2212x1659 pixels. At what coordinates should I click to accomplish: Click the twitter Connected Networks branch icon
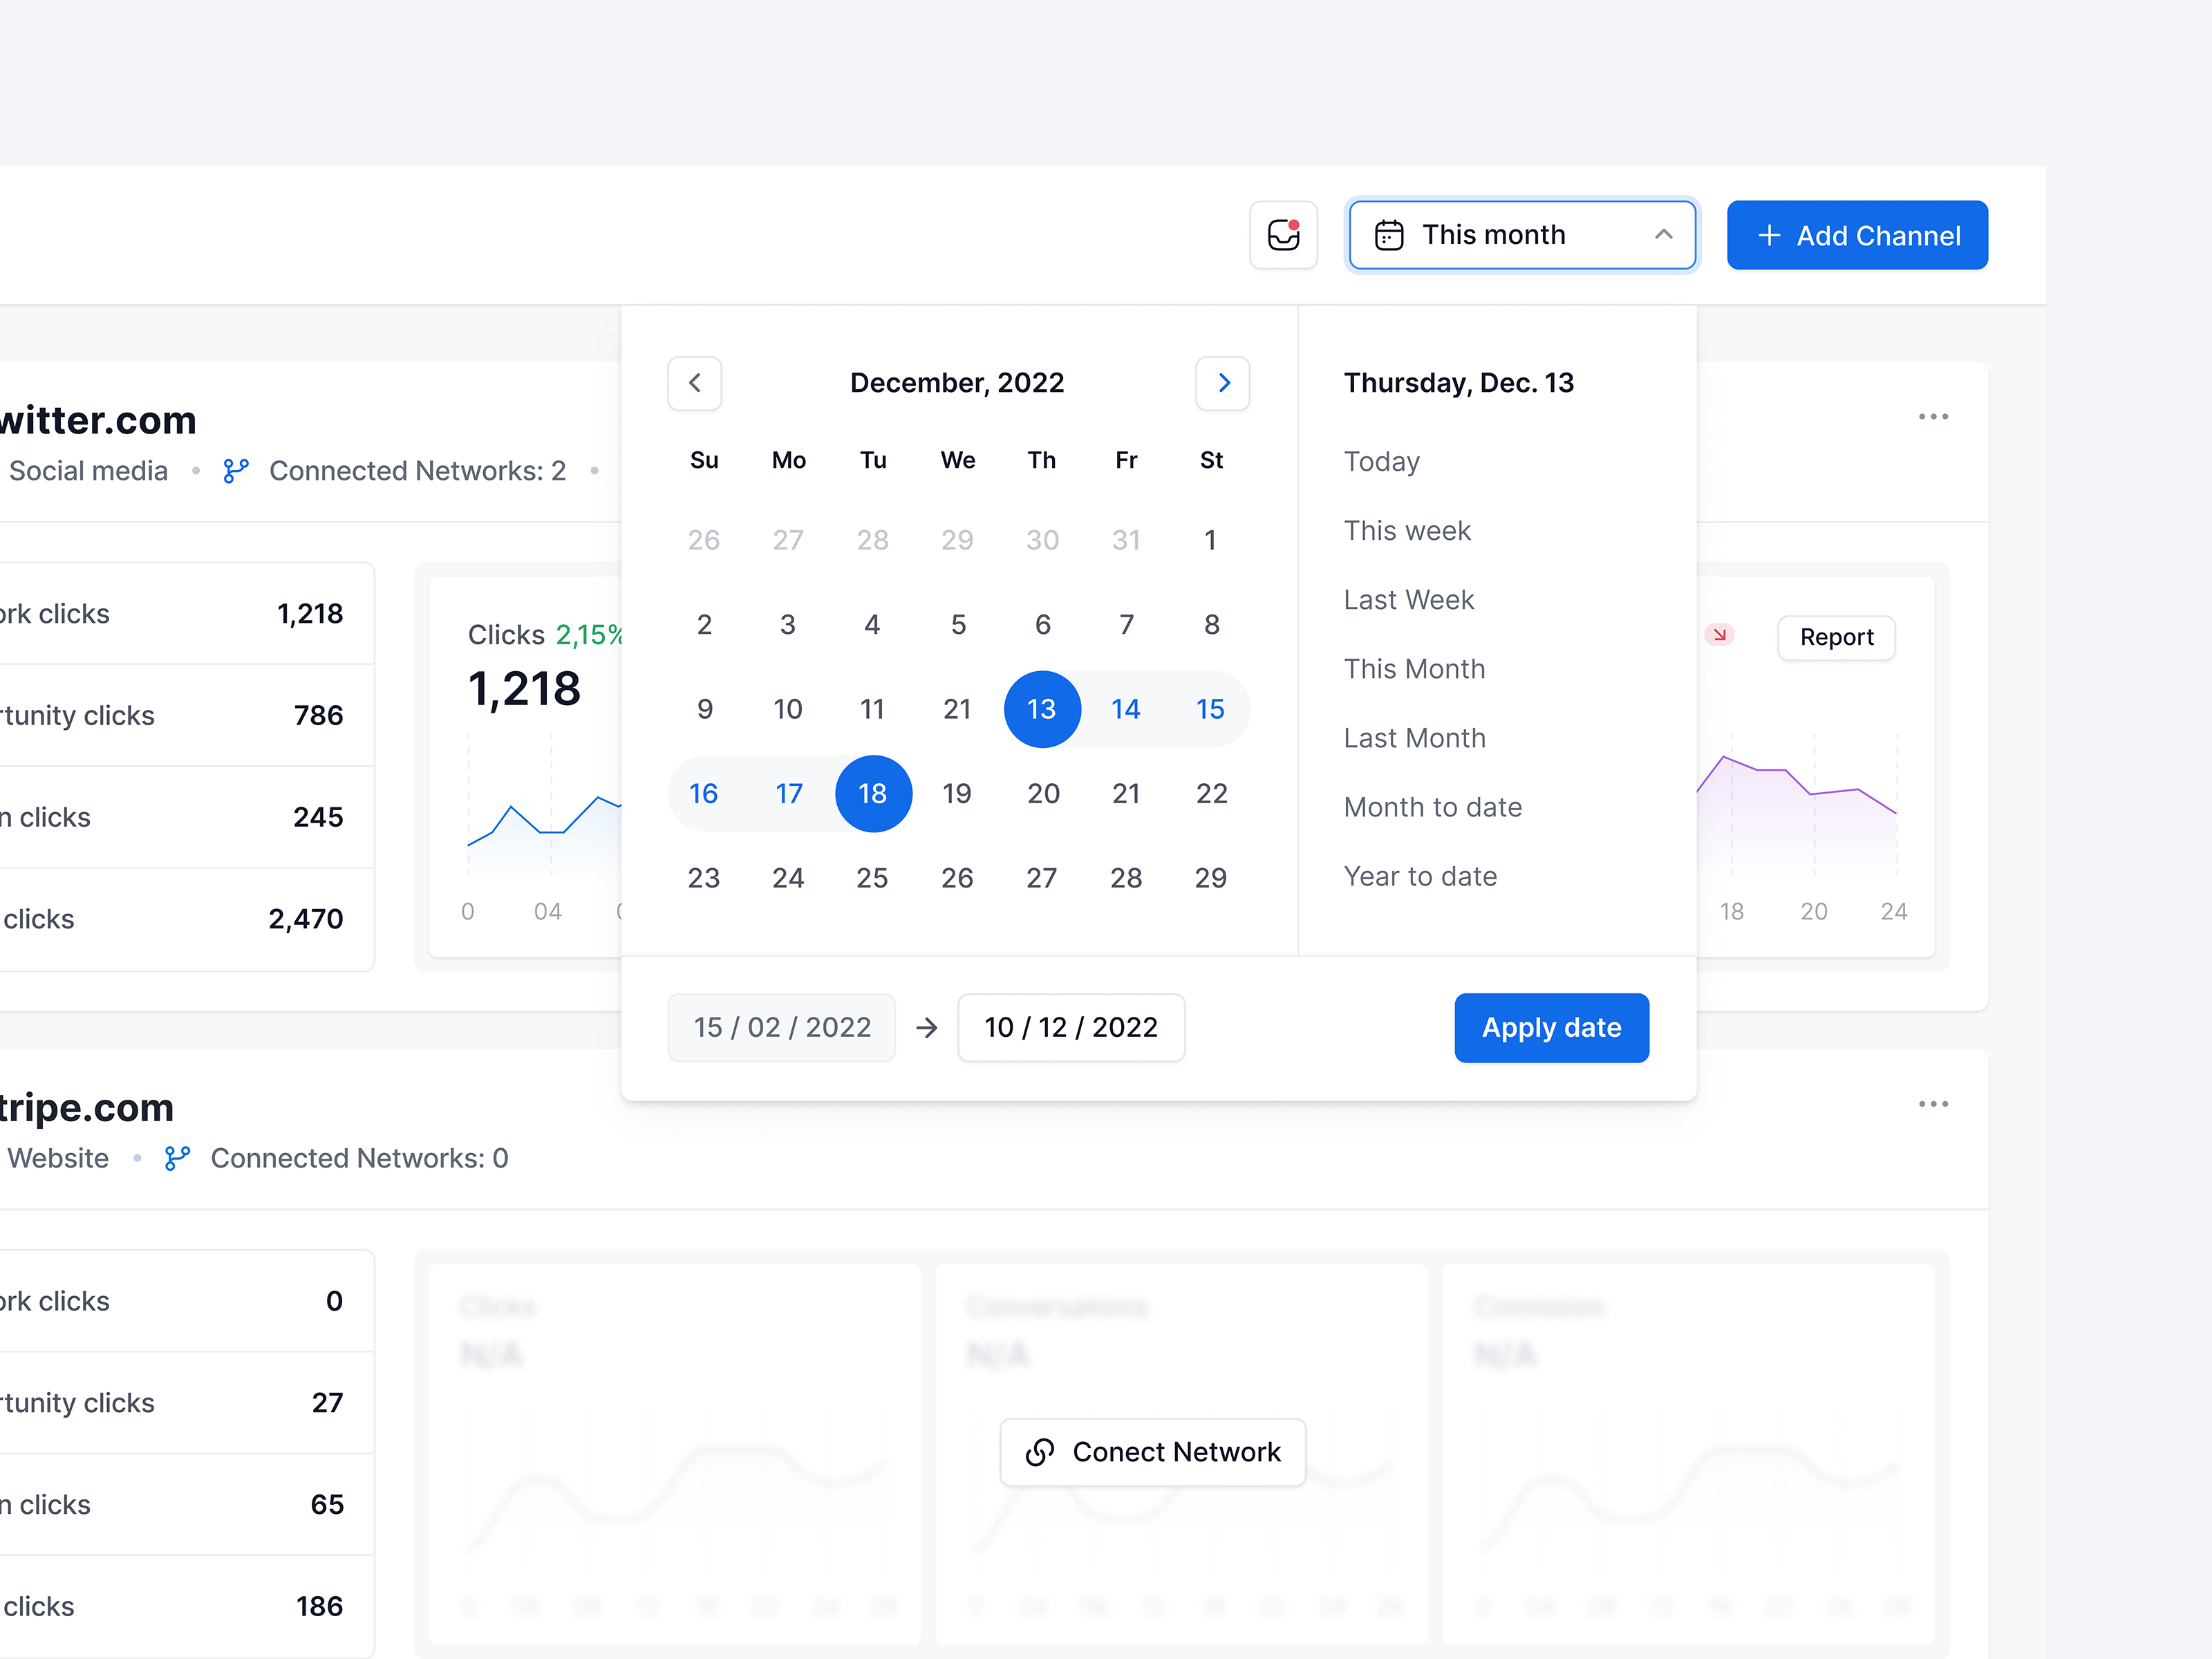236,471
